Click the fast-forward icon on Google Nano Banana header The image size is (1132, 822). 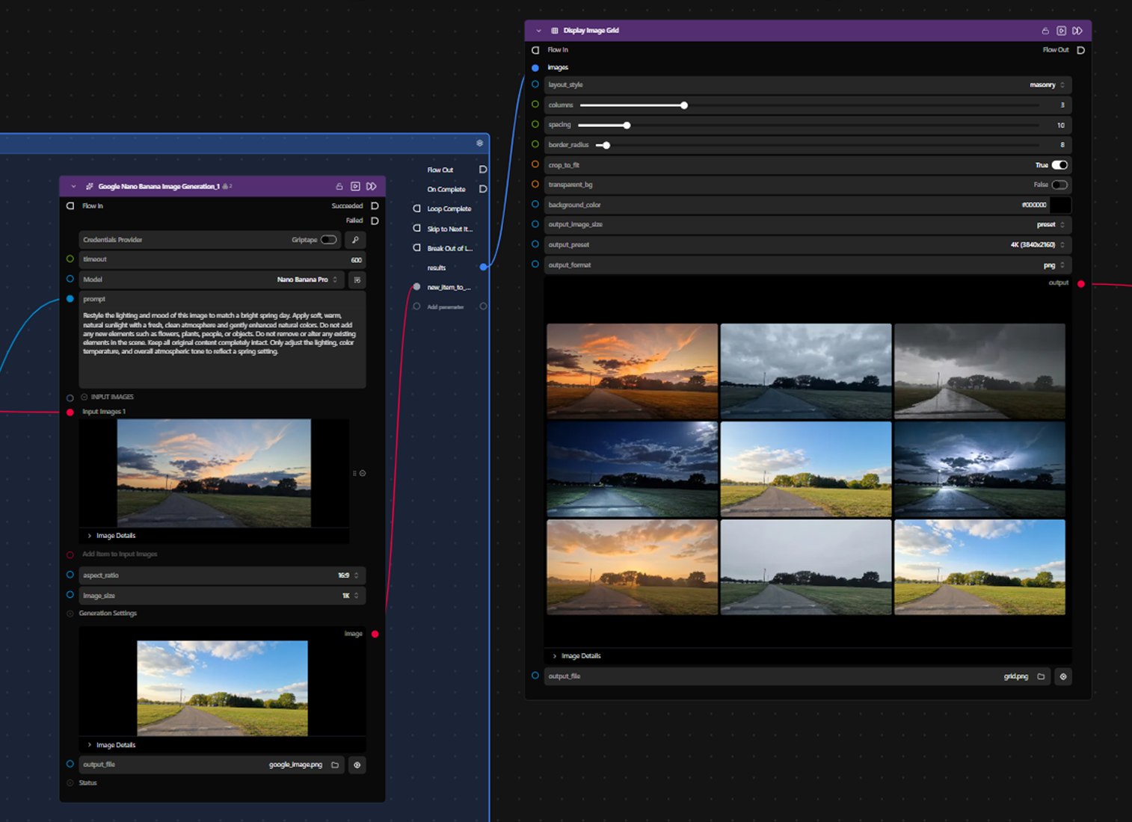(371, 186)
